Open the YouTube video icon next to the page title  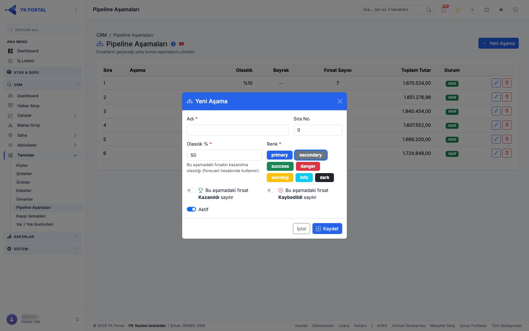click(x=181, y=44)
